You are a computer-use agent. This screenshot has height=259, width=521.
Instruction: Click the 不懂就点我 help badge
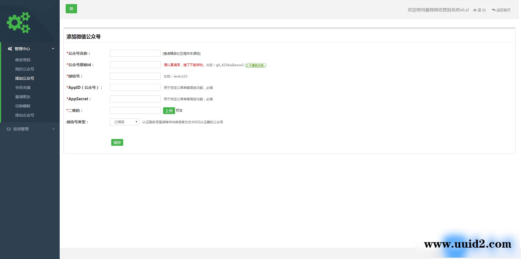pyautogui.click(x=255, y=65)
